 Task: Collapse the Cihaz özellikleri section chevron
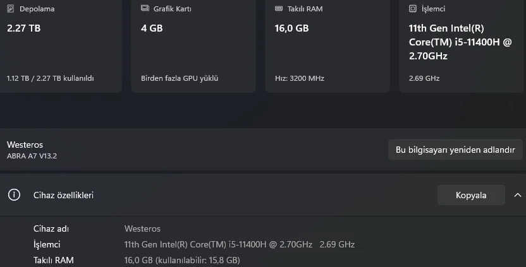pyautogui.click(x=518, y=195)
